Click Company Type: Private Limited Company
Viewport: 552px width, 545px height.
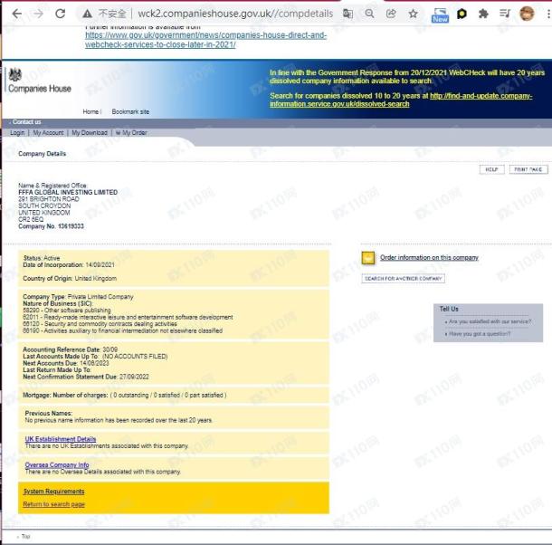(78, 297)
